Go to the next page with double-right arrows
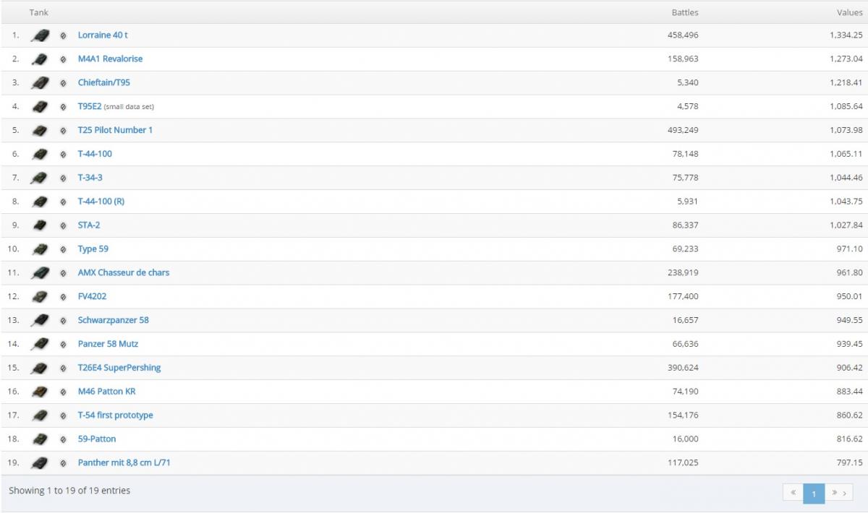Image resolution: width=868 pixels, height=513 pixels. pyautogui.click(x=834, y=493)
